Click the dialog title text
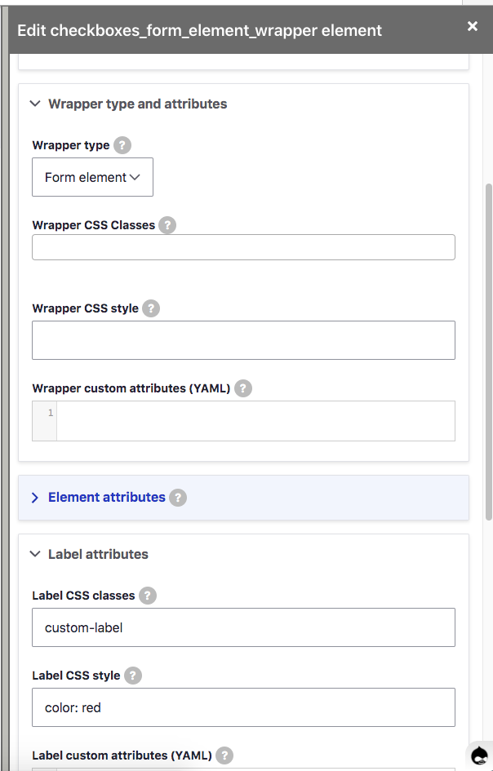This screenshot has width=493, height=771. (x=199, y=30)
